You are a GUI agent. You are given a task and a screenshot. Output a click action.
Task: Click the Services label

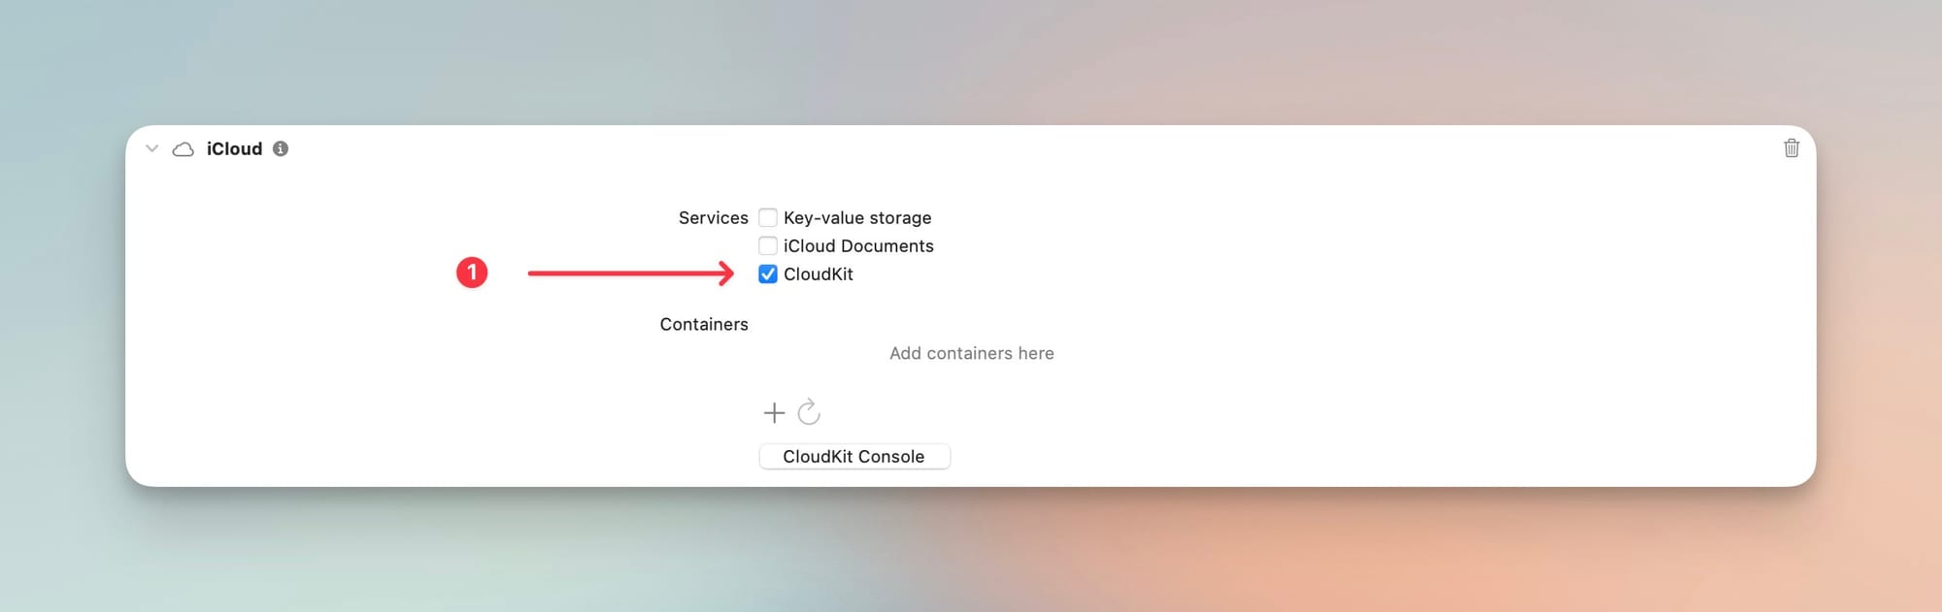coord(713,217)
